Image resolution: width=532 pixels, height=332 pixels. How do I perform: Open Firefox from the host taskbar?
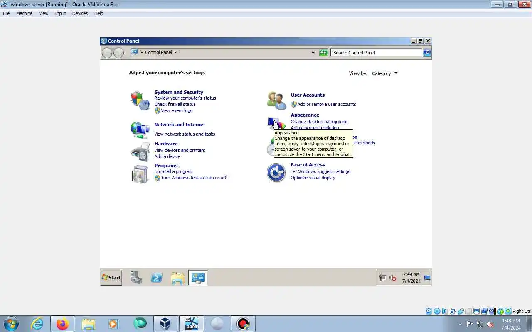click(63, 324)
